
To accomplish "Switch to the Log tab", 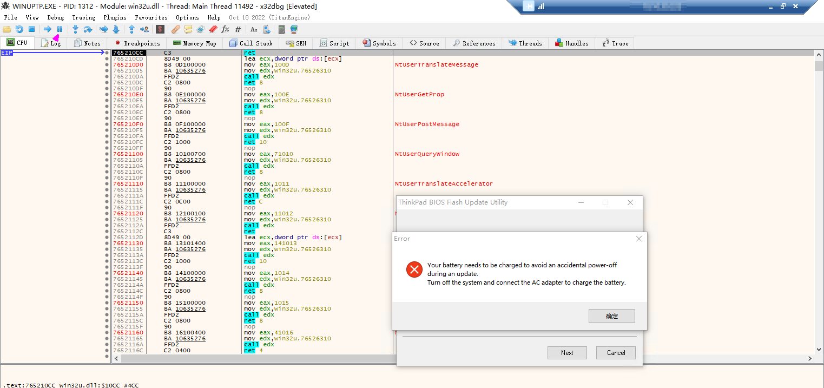I will coord(51,43).
